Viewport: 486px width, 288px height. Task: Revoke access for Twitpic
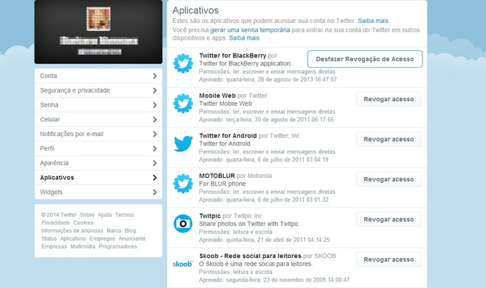(389, 220)
